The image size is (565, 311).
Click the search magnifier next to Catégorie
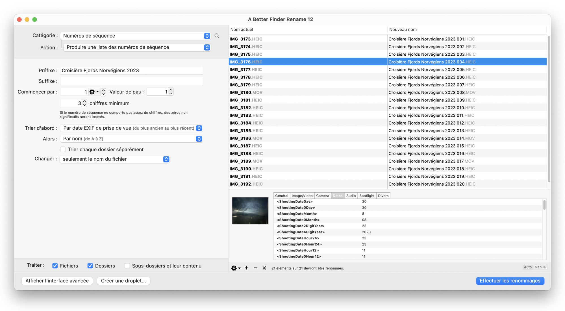click(217, 36)
